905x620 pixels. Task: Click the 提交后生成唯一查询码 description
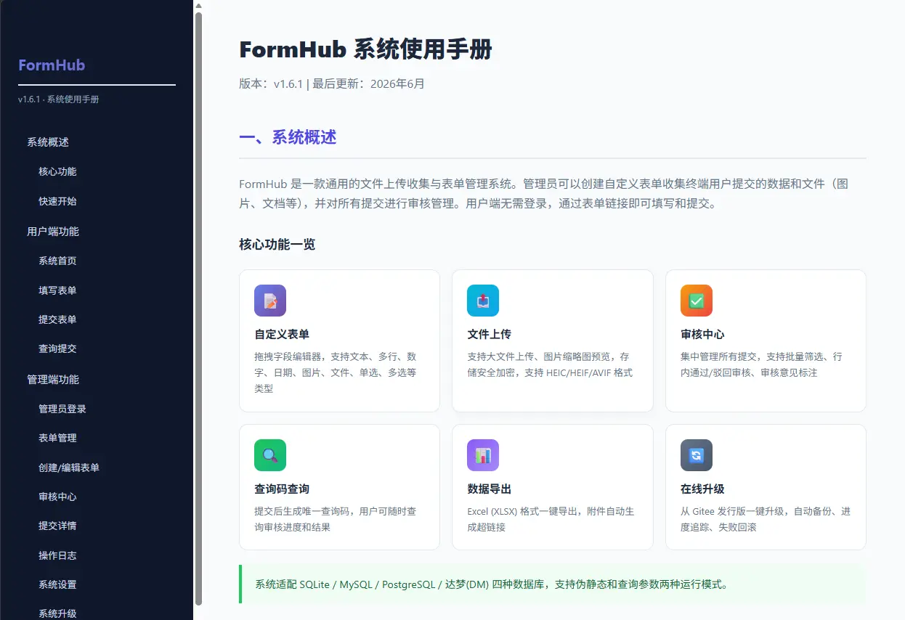336,519
